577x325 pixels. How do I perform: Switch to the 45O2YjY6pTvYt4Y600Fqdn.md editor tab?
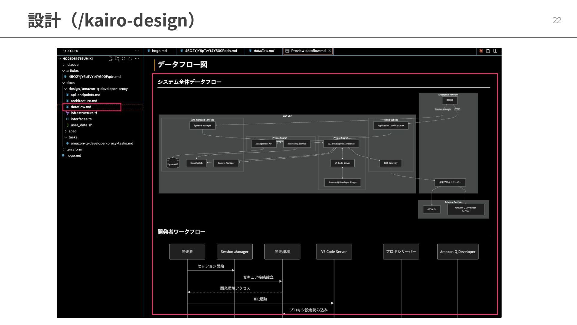coord(211,51)
